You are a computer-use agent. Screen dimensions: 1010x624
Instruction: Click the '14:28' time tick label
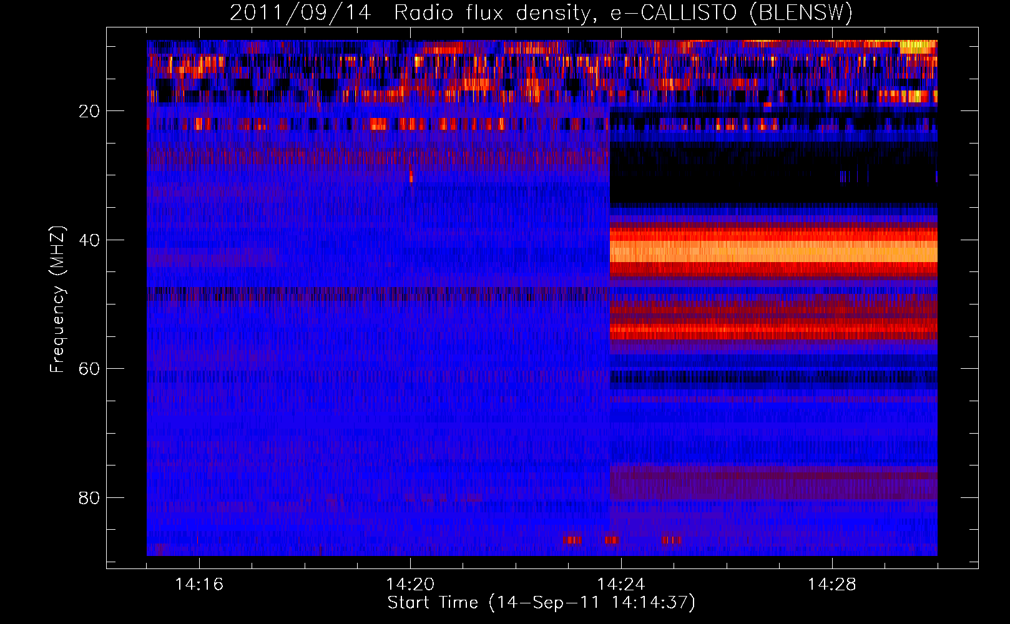tap(832, 585)
